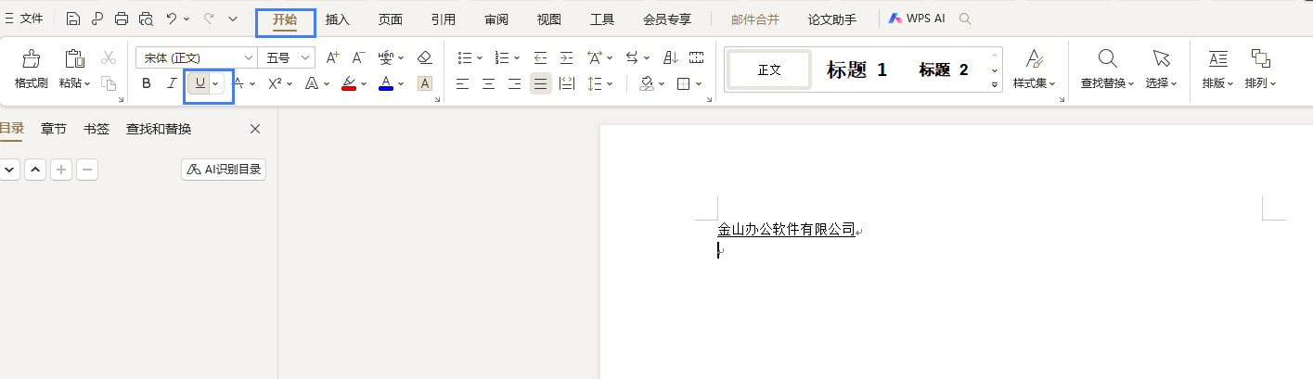
Task: Toggle Italic formatting
Action: tap(172, 83)
